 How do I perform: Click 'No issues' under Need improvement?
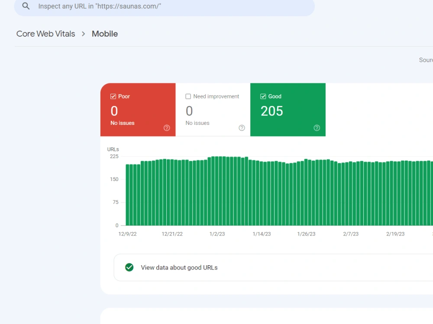197,123
